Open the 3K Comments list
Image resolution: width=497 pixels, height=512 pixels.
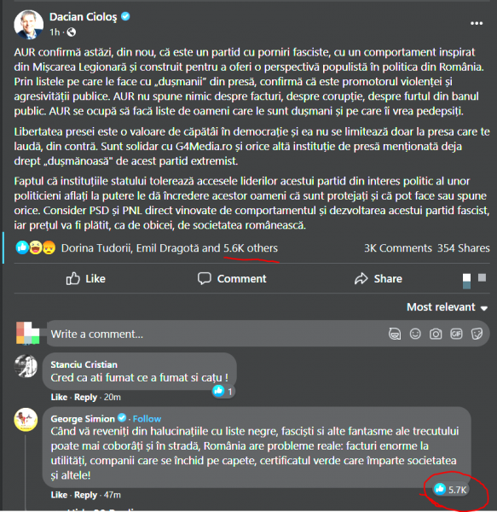point(398,248)
